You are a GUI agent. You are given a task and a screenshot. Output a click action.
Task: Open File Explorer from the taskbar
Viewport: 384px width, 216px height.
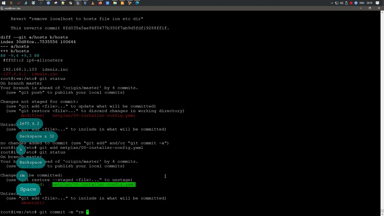pyautogui.click(x=115, y=3)
